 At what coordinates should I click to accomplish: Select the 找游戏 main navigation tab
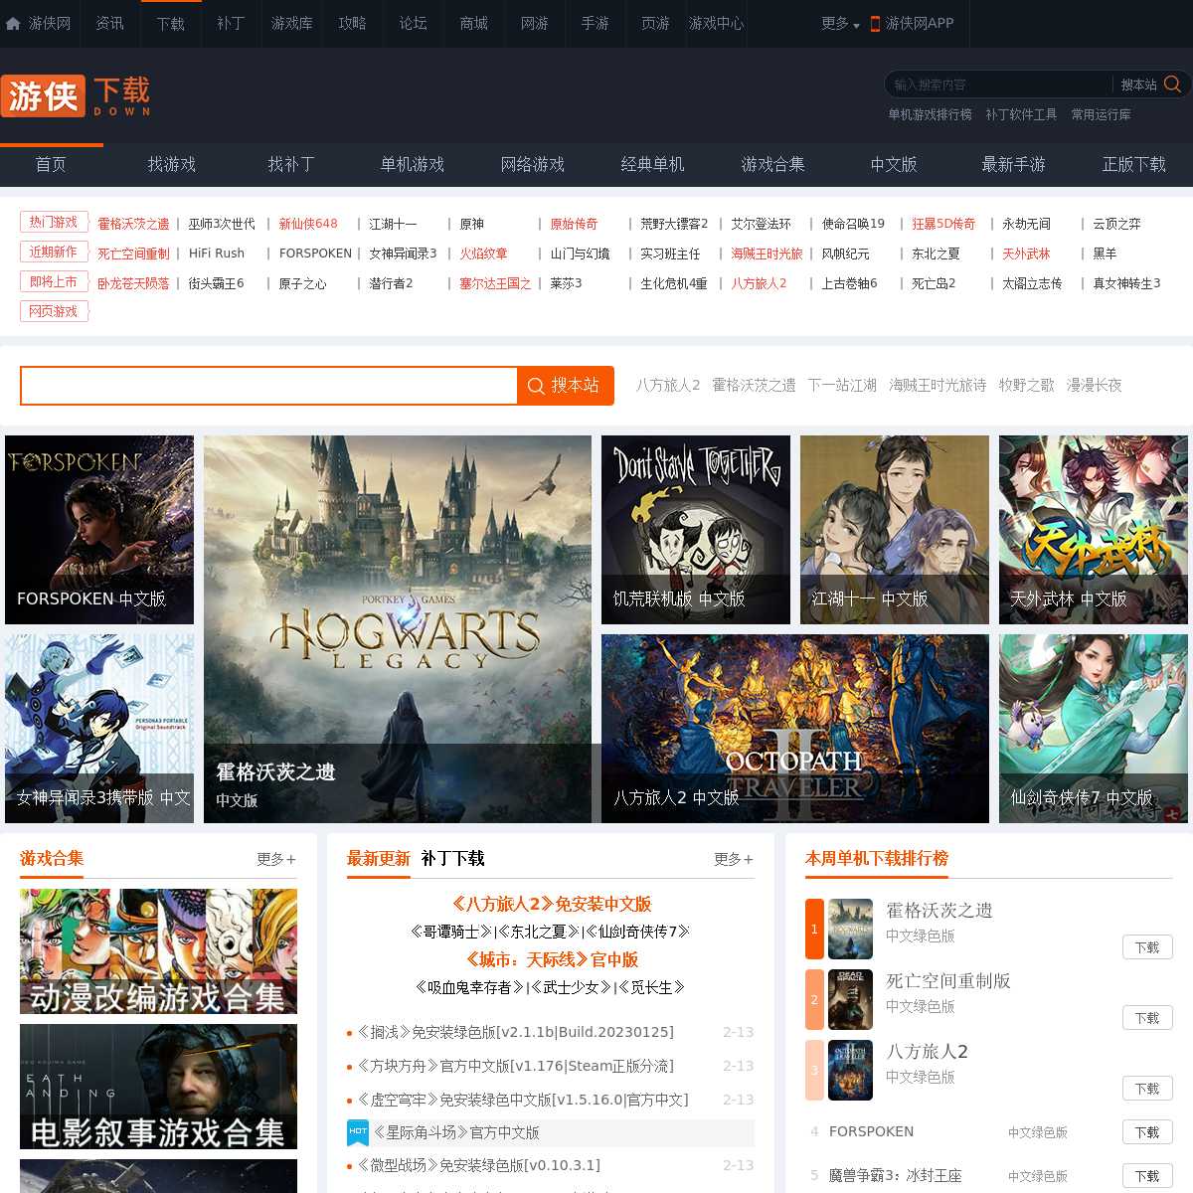[172, 164]
